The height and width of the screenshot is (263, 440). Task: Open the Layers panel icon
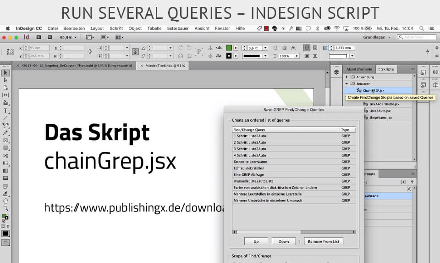336,72
